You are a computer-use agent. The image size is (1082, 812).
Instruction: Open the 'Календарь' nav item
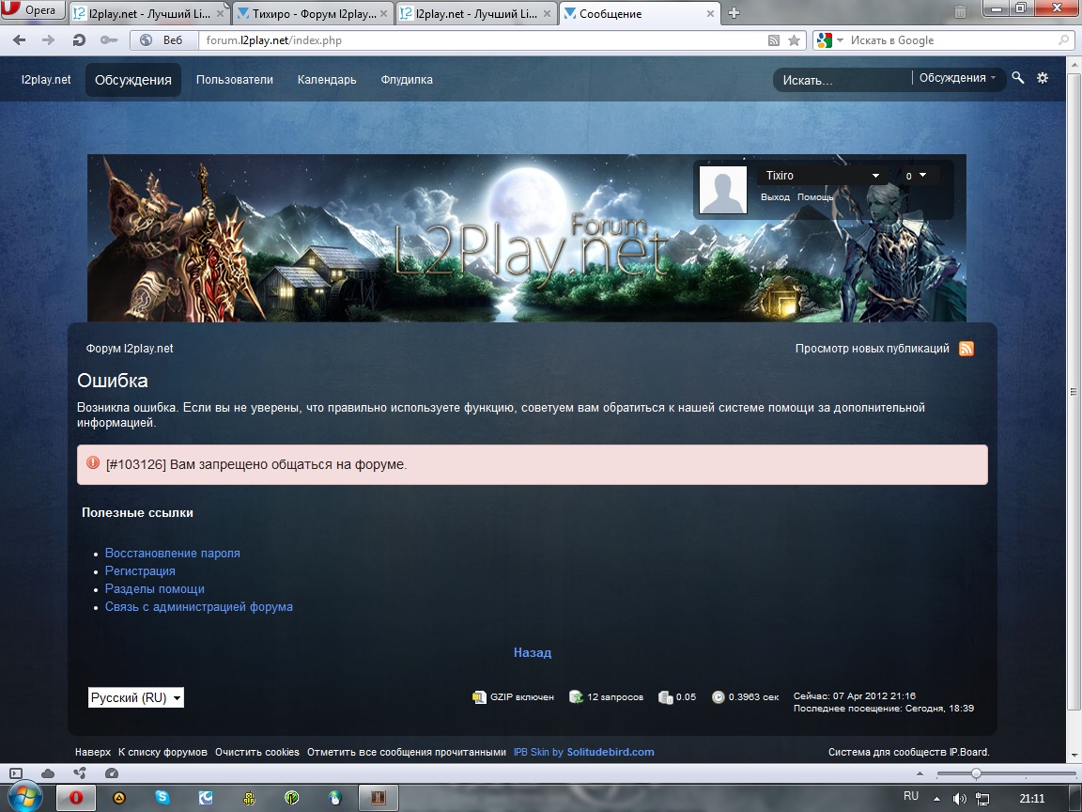tap(327, 79)
